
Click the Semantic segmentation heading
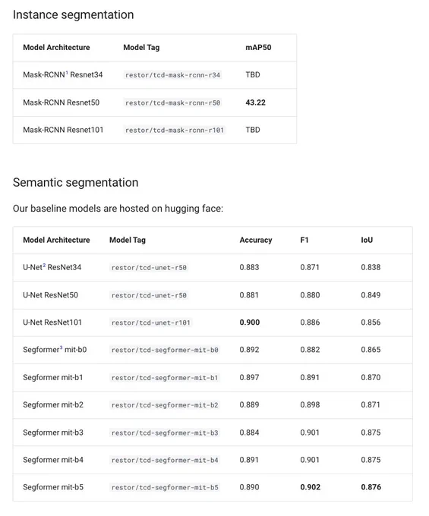pos(76,183)
